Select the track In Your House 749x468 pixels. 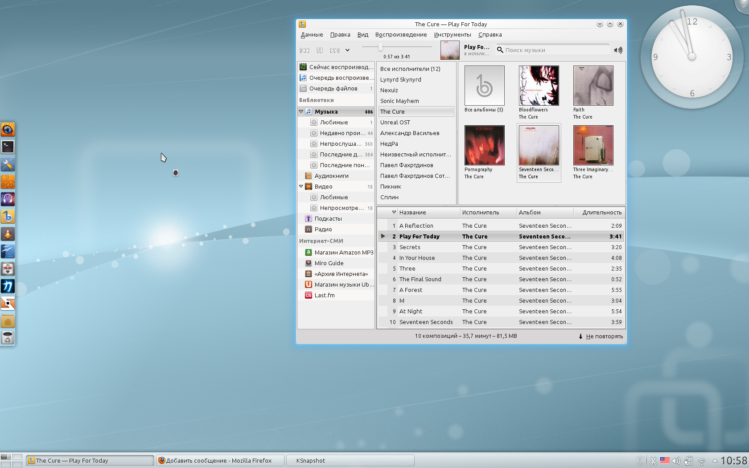tap(501, 258)
